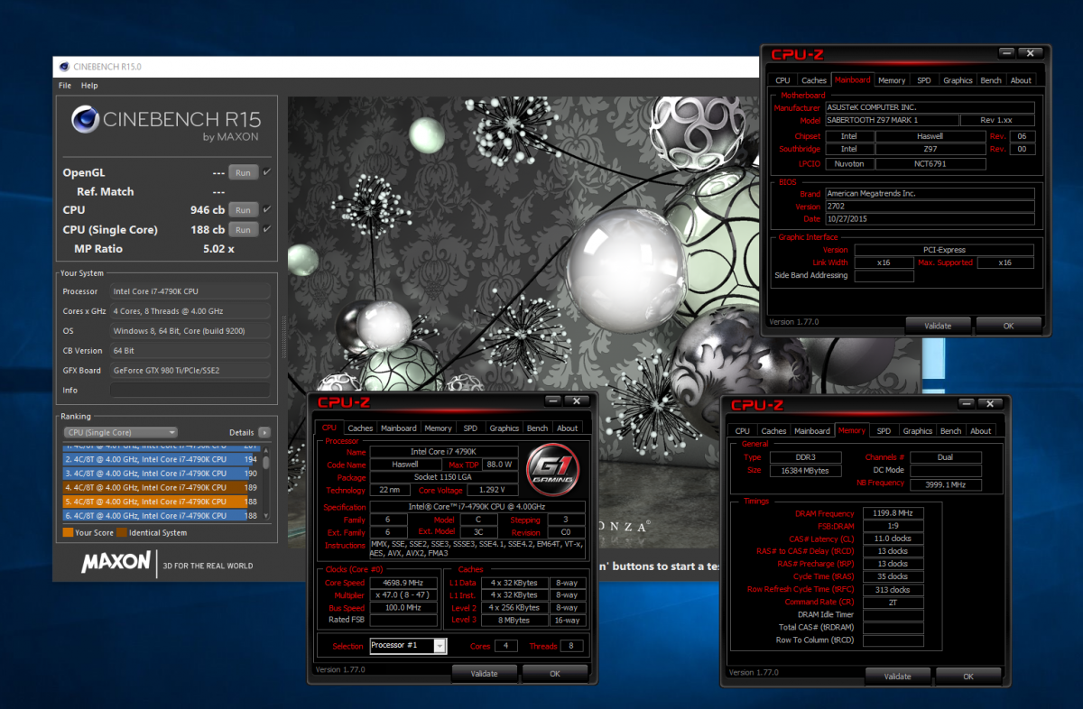Select orange ranking row 5 with score 188

pos(161,502)
